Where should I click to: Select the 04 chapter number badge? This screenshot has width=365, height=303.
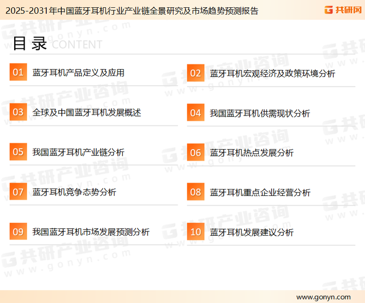[195, 113]
